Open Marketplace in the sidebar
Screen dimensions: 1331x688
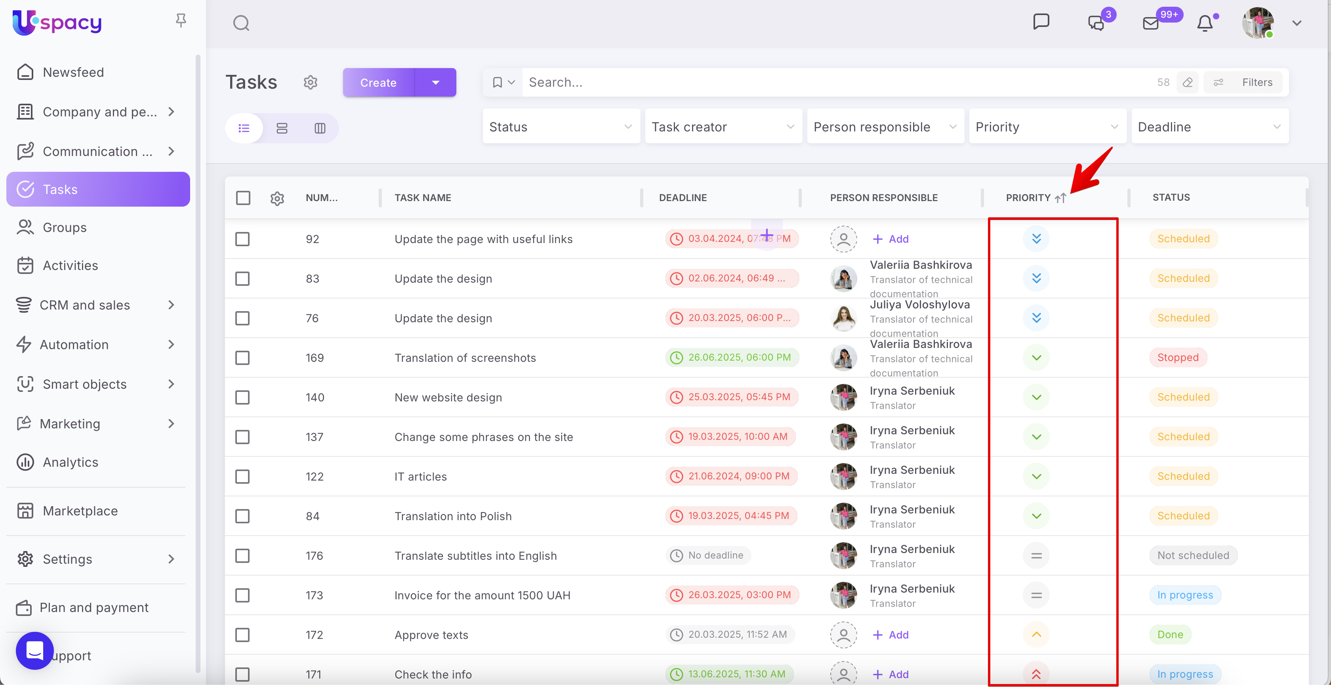(x=80, y=511)
